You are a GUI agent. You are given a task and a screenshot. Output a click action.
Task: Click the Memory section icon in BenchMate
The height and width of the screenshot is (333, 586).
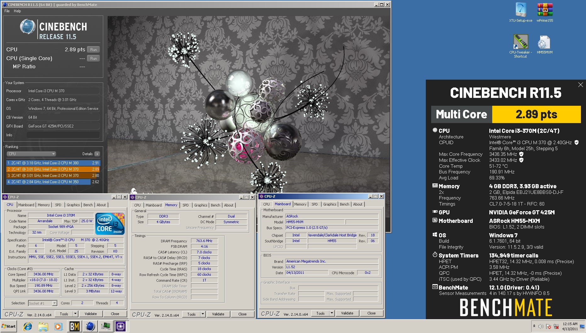pos(435,186)
